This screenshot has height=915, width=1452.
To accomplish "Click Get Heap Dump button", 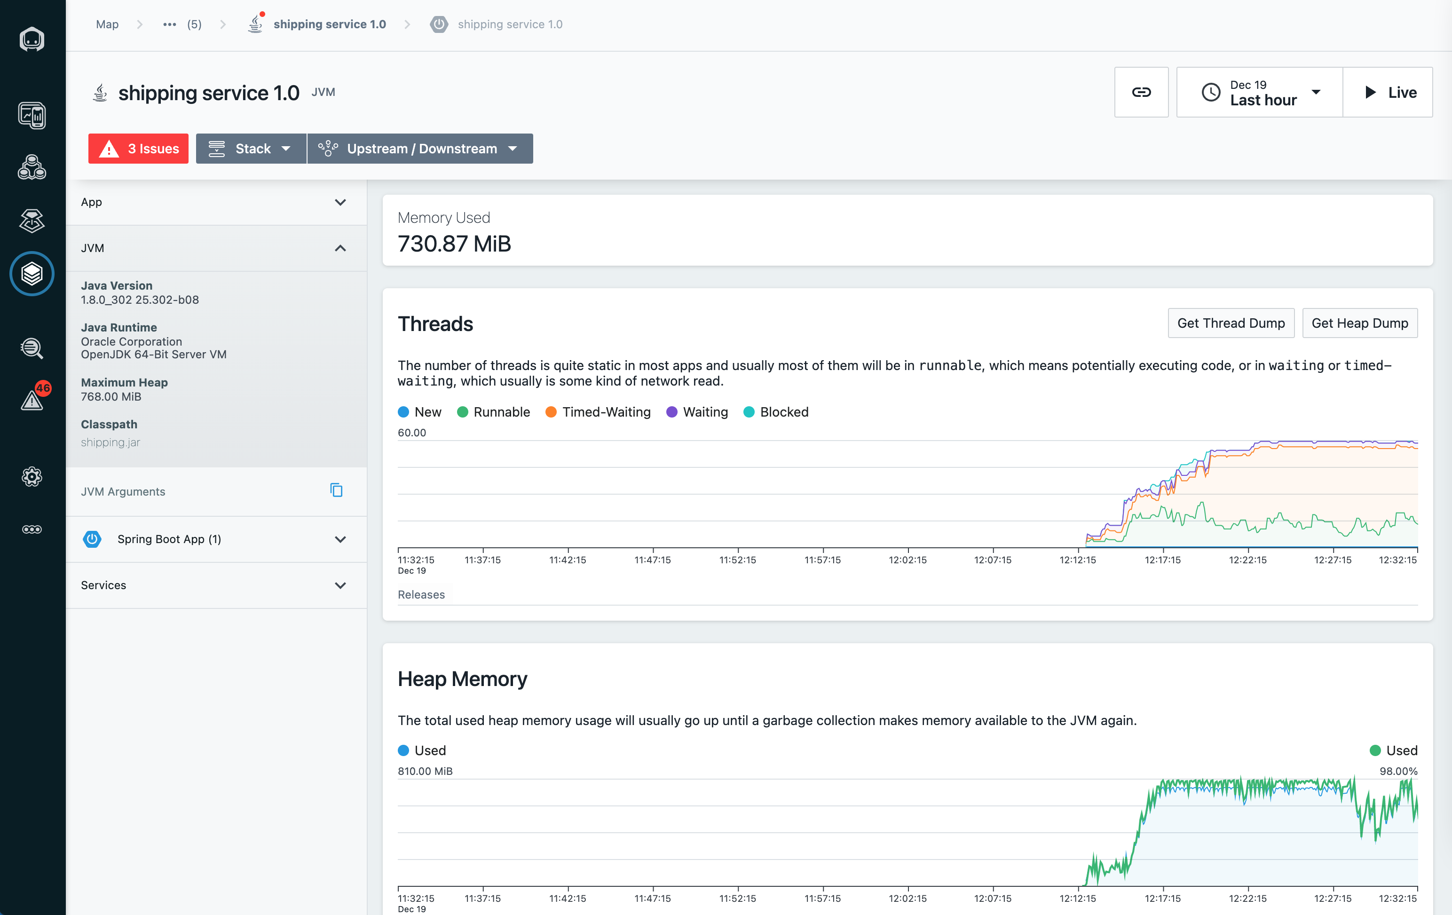I will click(1360, 323).
